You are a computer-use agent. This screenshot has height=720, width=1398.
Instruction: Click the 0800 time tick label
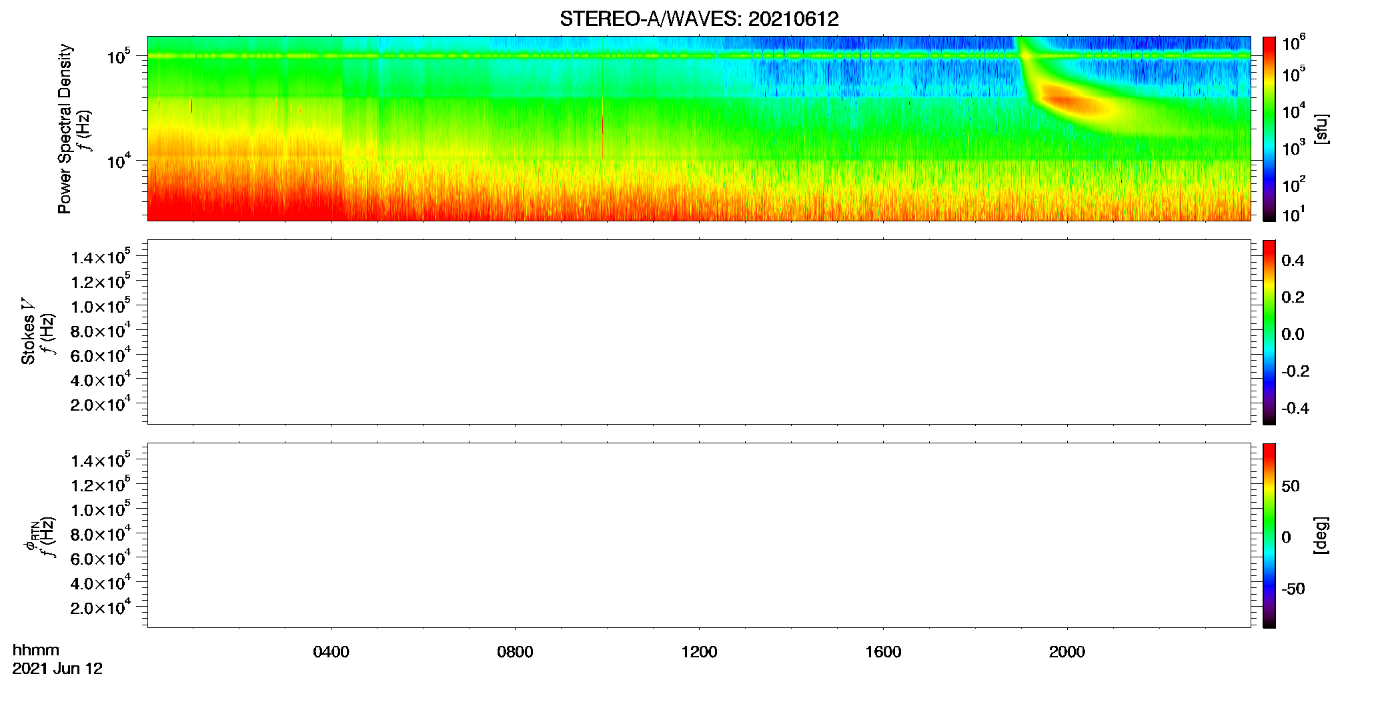(x=515, y=652)
